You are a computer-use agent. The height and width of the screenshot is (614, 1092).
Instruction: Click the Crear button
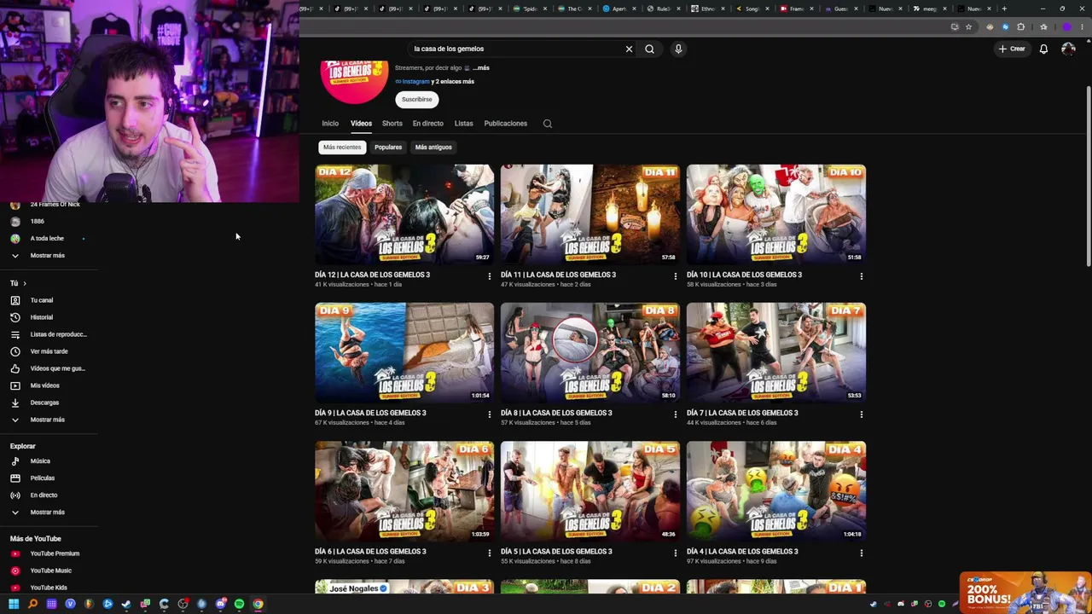point(1012,49)
